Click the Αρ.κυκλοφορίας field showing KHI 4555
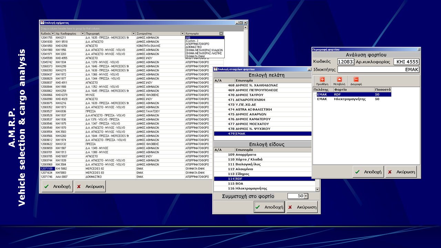 click(x=406, y=62)
